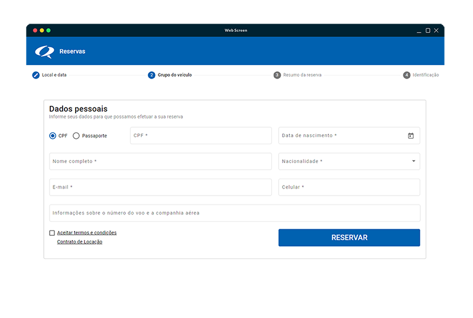Select step 3 circle icon for Resumo da reserva
Image resolution: width=473 pixels, height=318 pixels.
click(277, 75)
